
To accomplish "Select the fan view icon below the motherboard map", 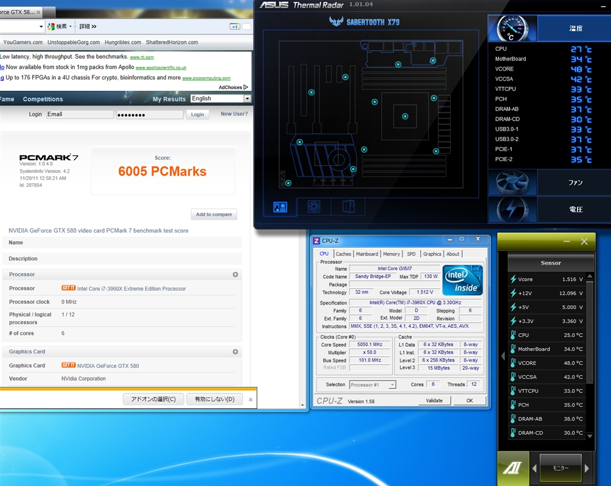I will [314, 207].
